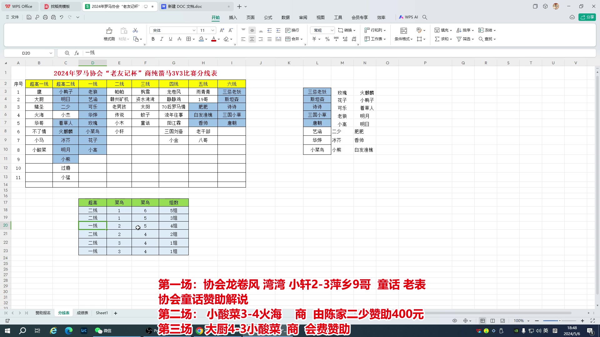Click the search magnifier next to WPS AI
Screen dimensions: 600x337
click(425, 17)
